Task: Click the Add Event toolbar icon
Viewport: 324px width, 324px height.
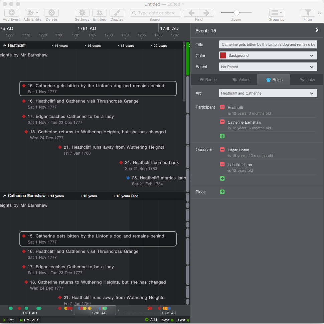Action: 11,13
